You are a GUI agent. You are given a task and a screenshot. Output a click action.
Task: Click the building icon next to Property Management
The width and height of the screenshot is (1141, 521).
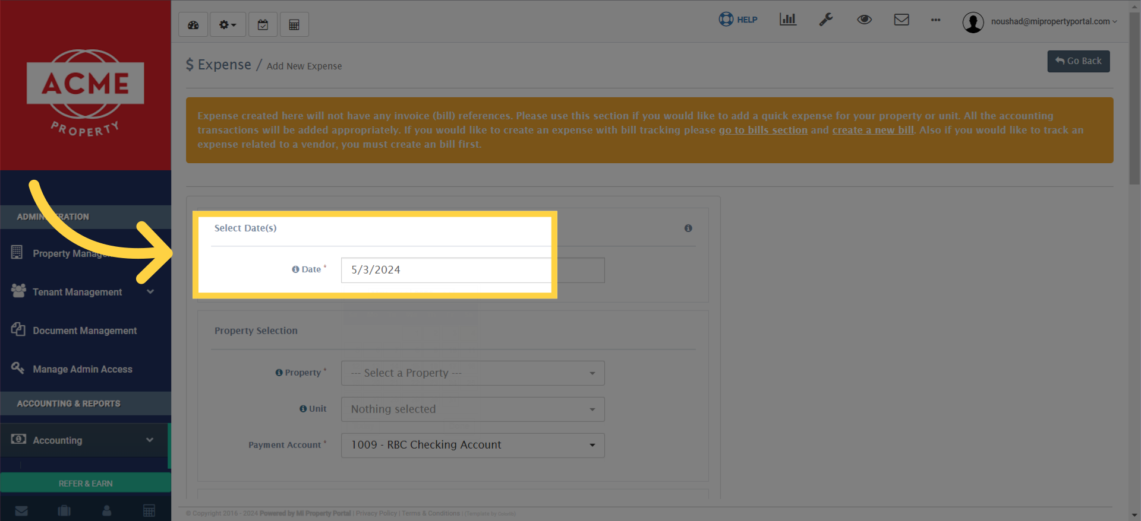(x=17, y=252)
